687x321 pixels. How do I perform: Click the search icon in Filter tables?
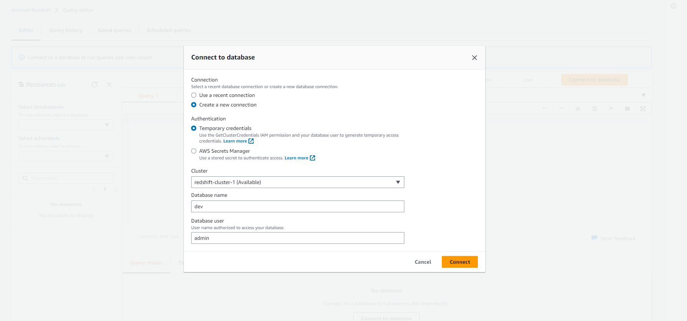(x=25, y=178)
